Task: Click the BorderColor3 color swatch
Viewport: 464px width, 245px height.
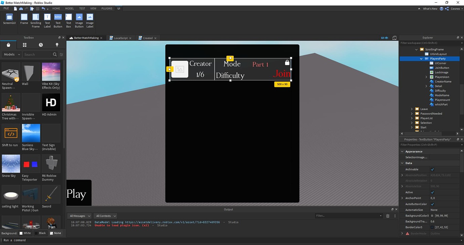Action: [x=432, y=227]
